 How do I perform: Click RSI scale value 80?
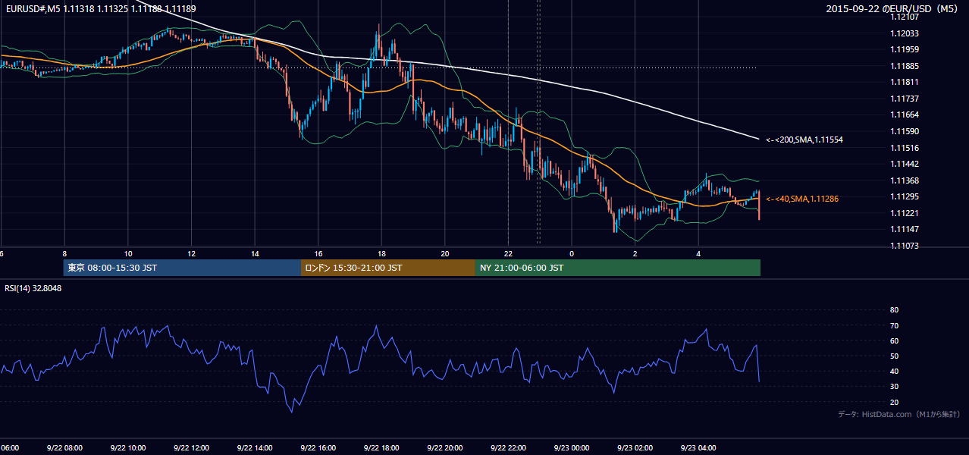pos(894,310)
